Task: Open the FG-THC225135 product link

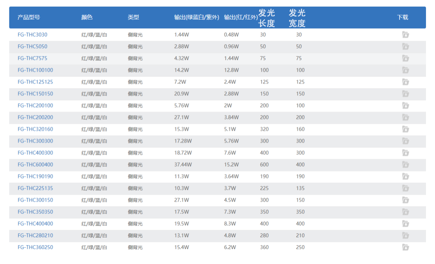Action: [x=35, y=188]
